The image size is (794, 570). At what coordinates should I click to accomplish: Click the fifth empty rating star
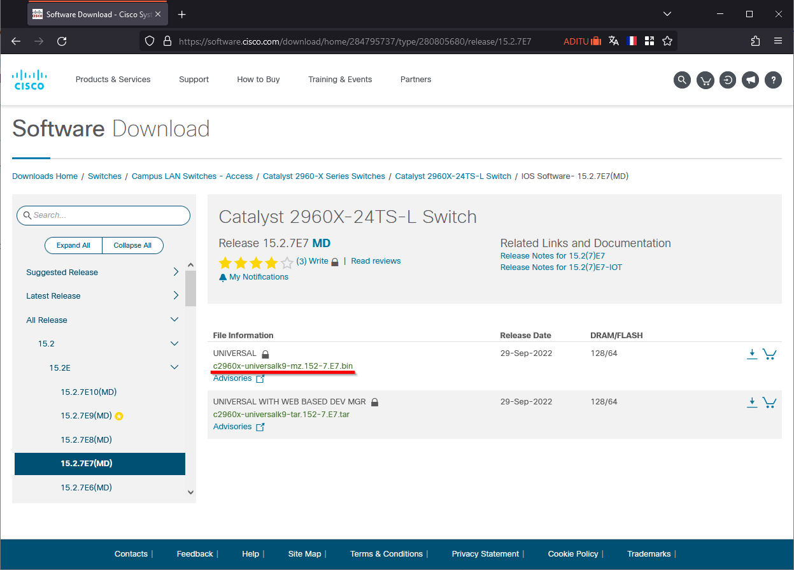[x=287, y=262]
